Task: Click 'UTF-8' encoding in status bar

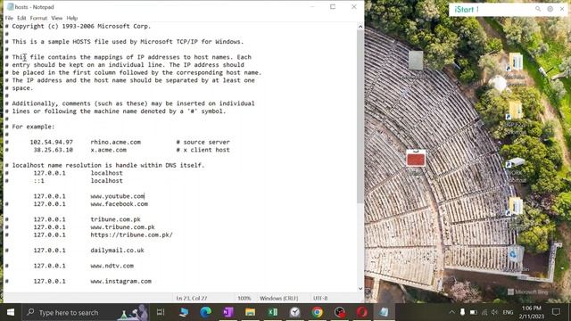Action: pyautogui.click(x=320, y=298)
